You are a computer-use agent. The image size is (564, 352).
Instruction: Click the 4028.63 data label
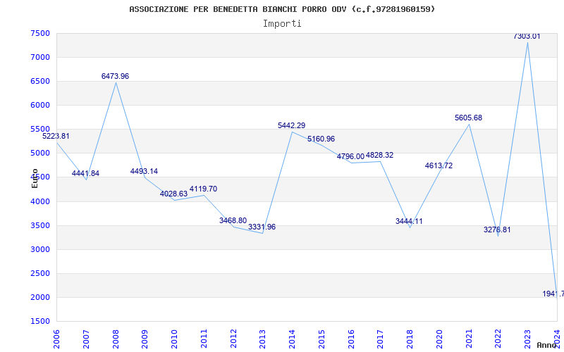pyautogui.click(x=173, y=194)
